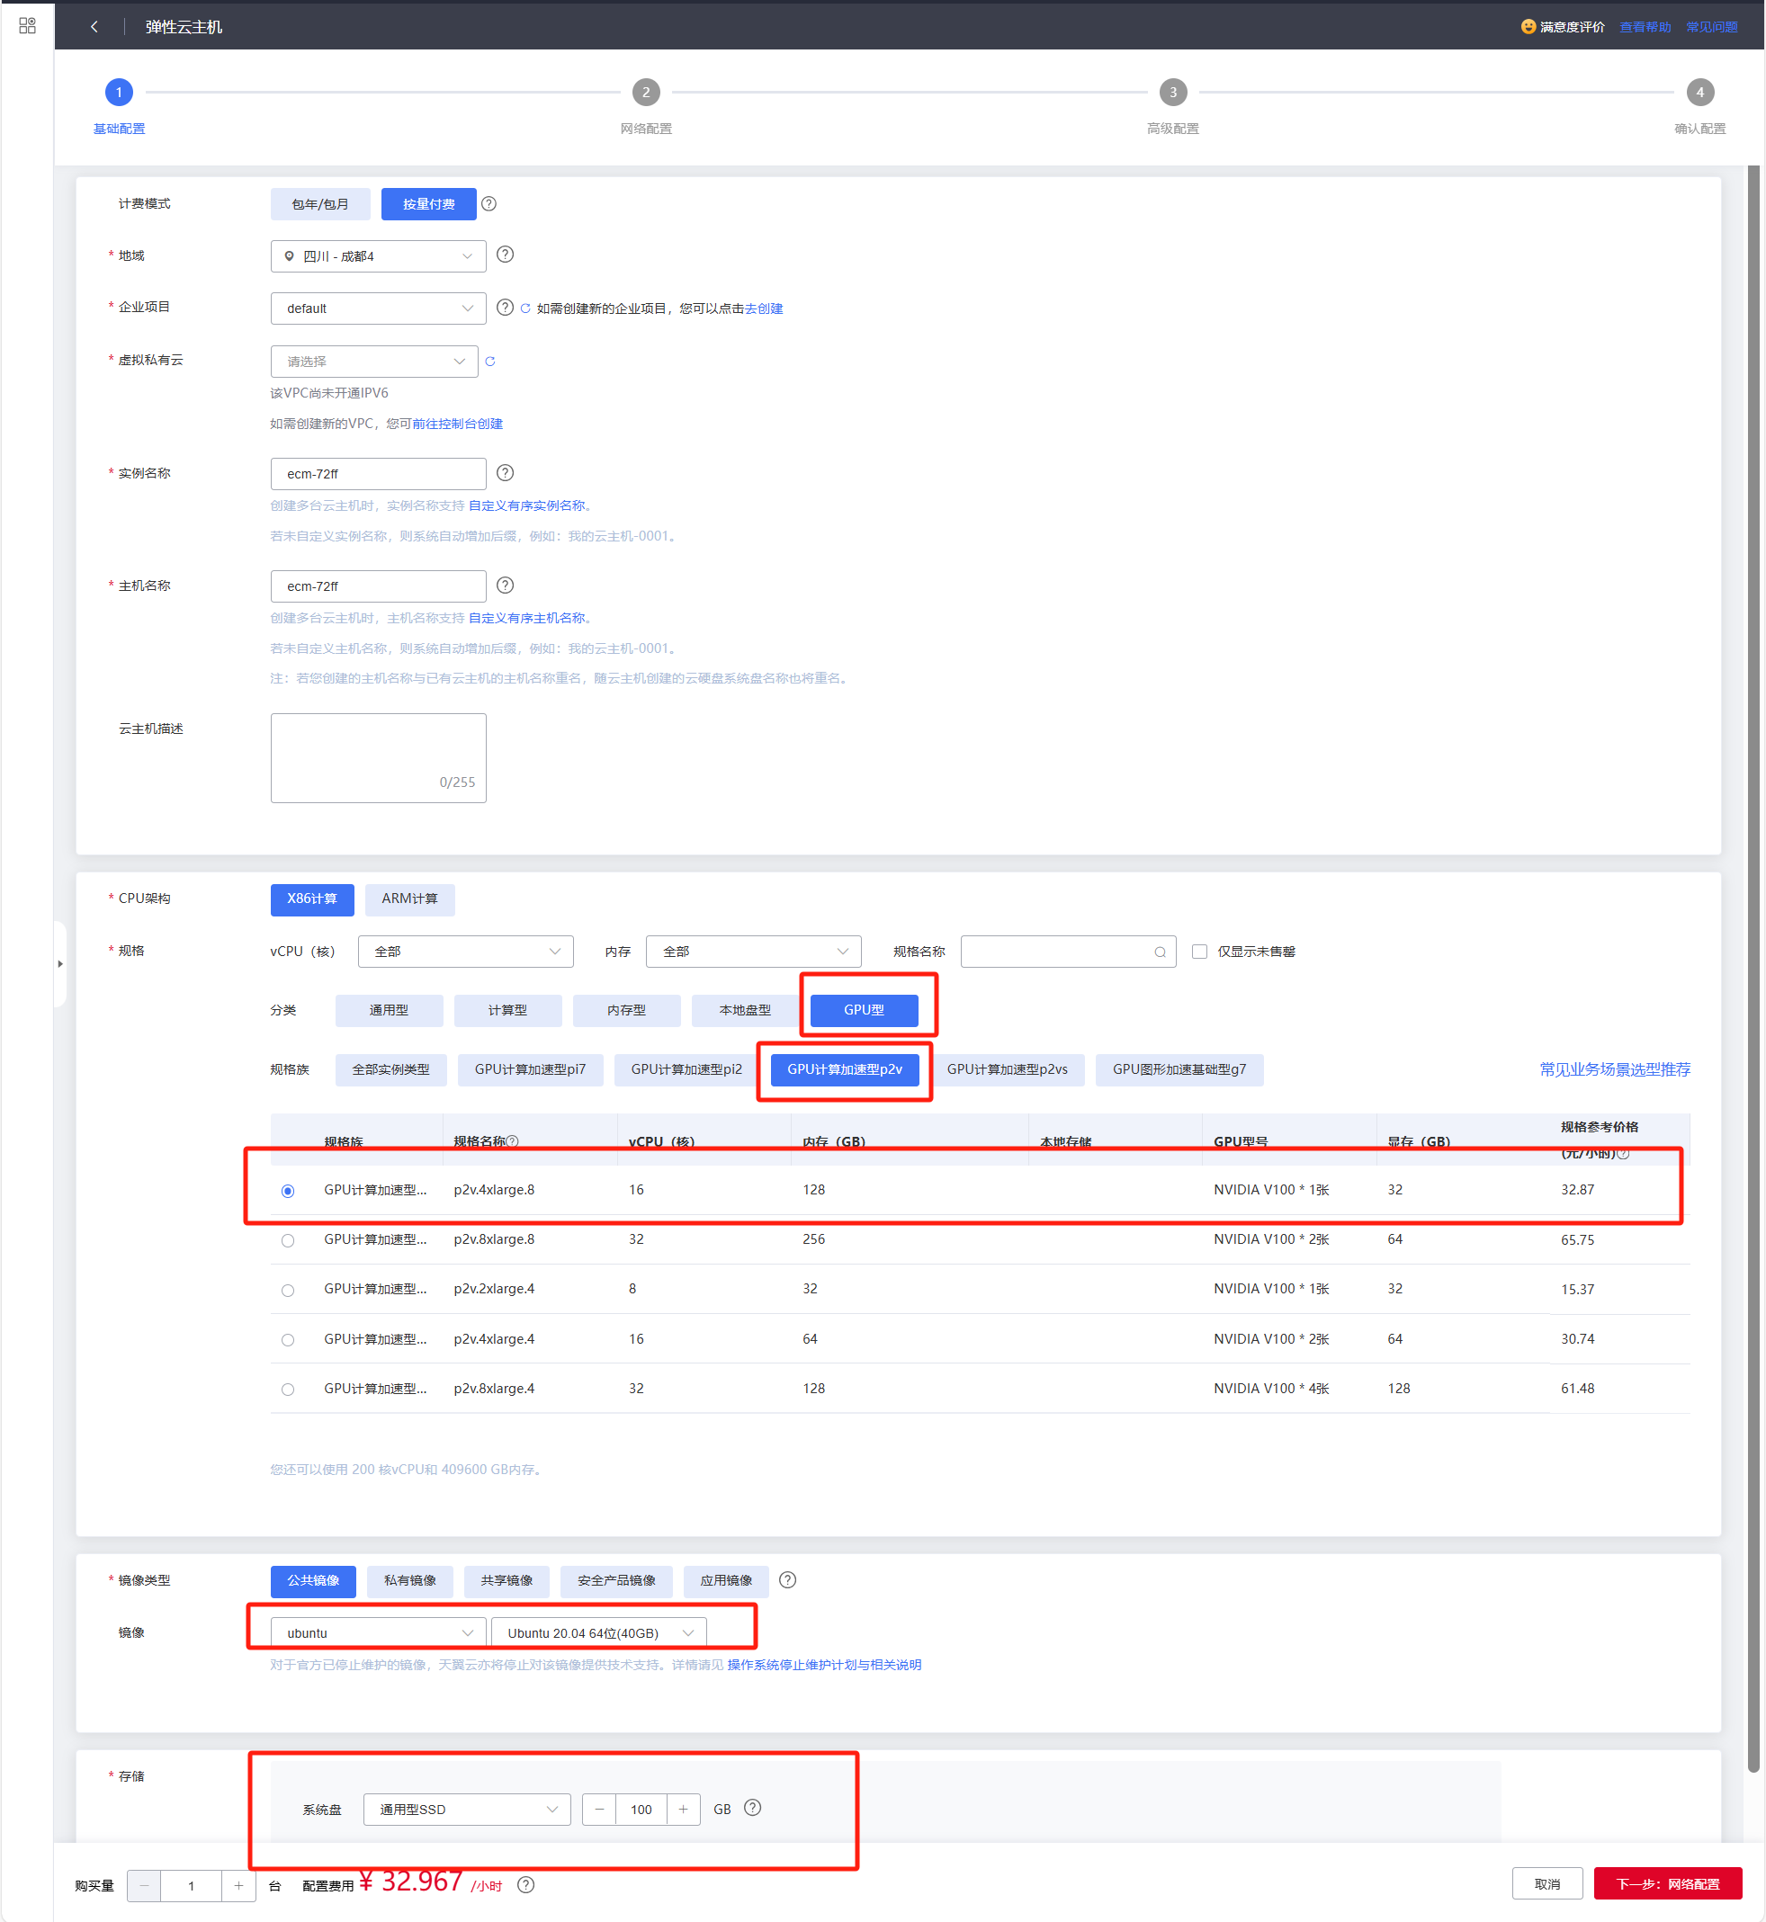Increase purchase quantity with plus
Screen dimensions: 1766x1922
239,1886
